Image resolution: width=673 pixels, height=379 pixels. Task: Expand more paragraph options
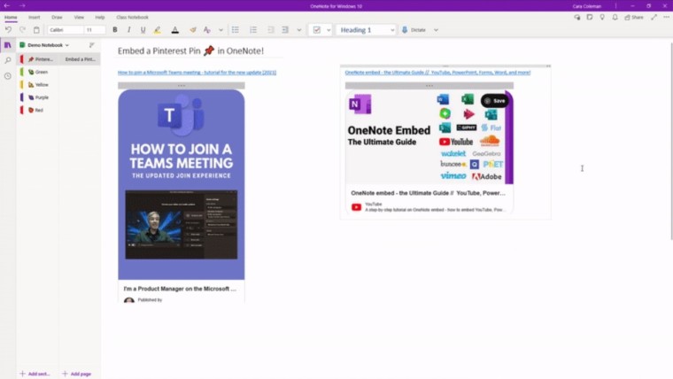pos(299,30)
